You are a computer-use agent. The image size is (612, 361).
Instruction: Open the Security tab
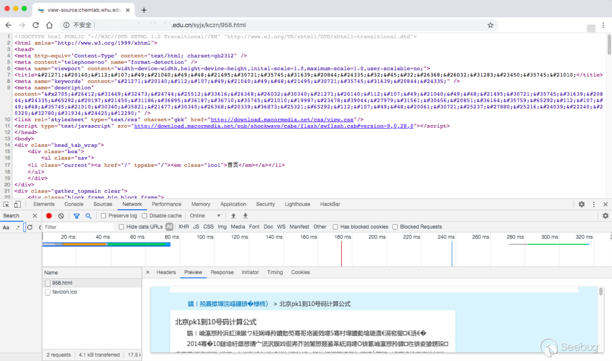pos(265,204)
